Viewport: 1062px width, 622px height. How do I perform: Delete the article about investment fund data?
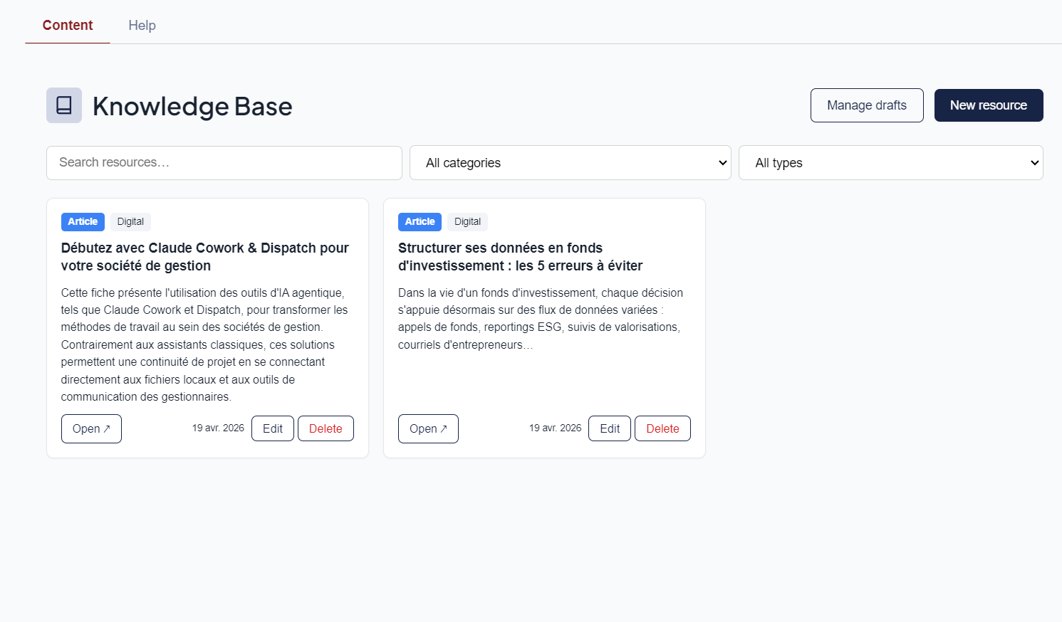[x=662, y=428]
